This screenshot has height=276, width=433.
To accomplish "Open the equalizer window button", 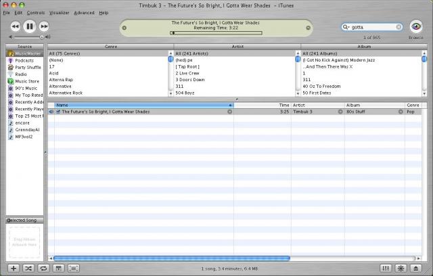I will coord(386,269).
